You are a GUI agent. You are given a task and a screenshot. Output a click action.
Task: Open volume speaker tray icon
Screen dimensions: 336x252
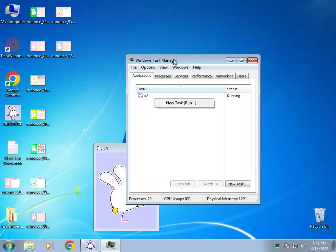coord(303,246)
